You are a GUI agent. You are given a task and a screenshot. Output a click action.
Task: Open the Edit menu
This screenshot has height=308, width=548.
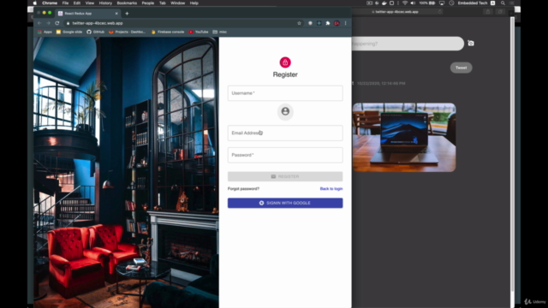pos(77,3)
